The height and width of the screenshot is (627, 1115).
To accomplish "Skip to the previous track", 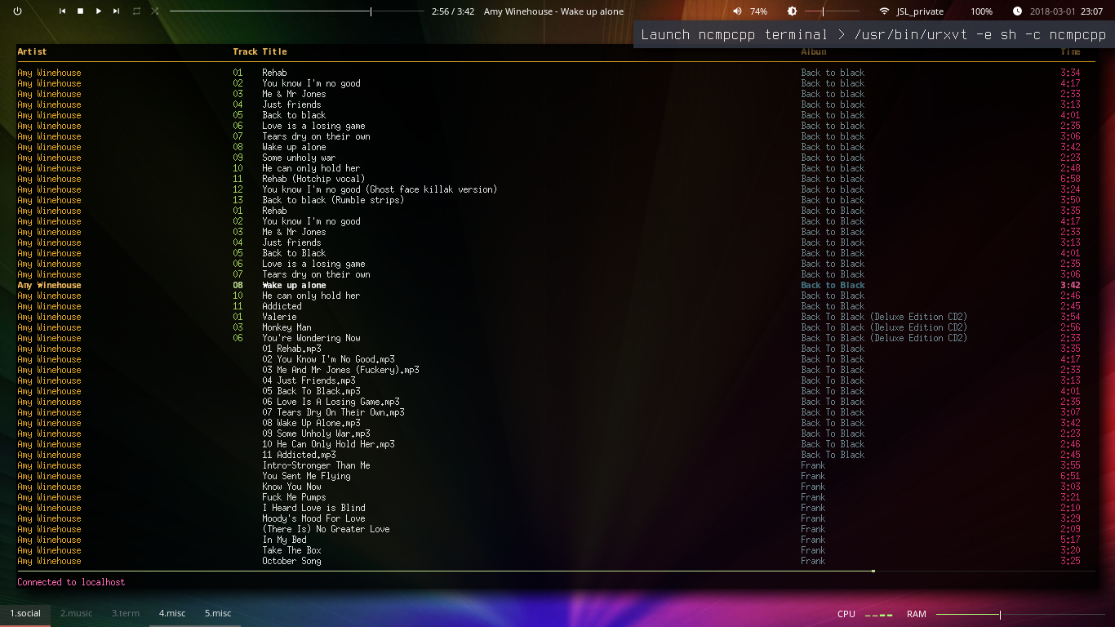I will 62,11.
